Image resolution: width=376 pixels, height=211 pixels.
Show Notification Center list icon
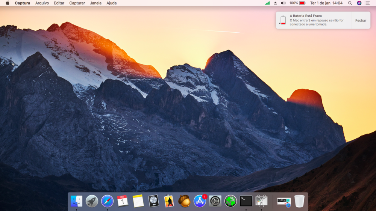click(367, 3)
